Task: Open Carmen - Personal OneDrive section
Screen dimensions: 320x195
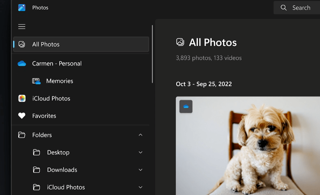Action: pos(57,63)
